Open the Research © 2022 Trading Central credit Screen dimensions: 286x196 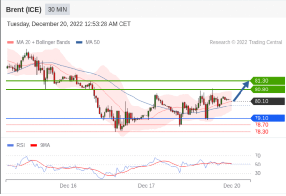[x=246, y=42]
